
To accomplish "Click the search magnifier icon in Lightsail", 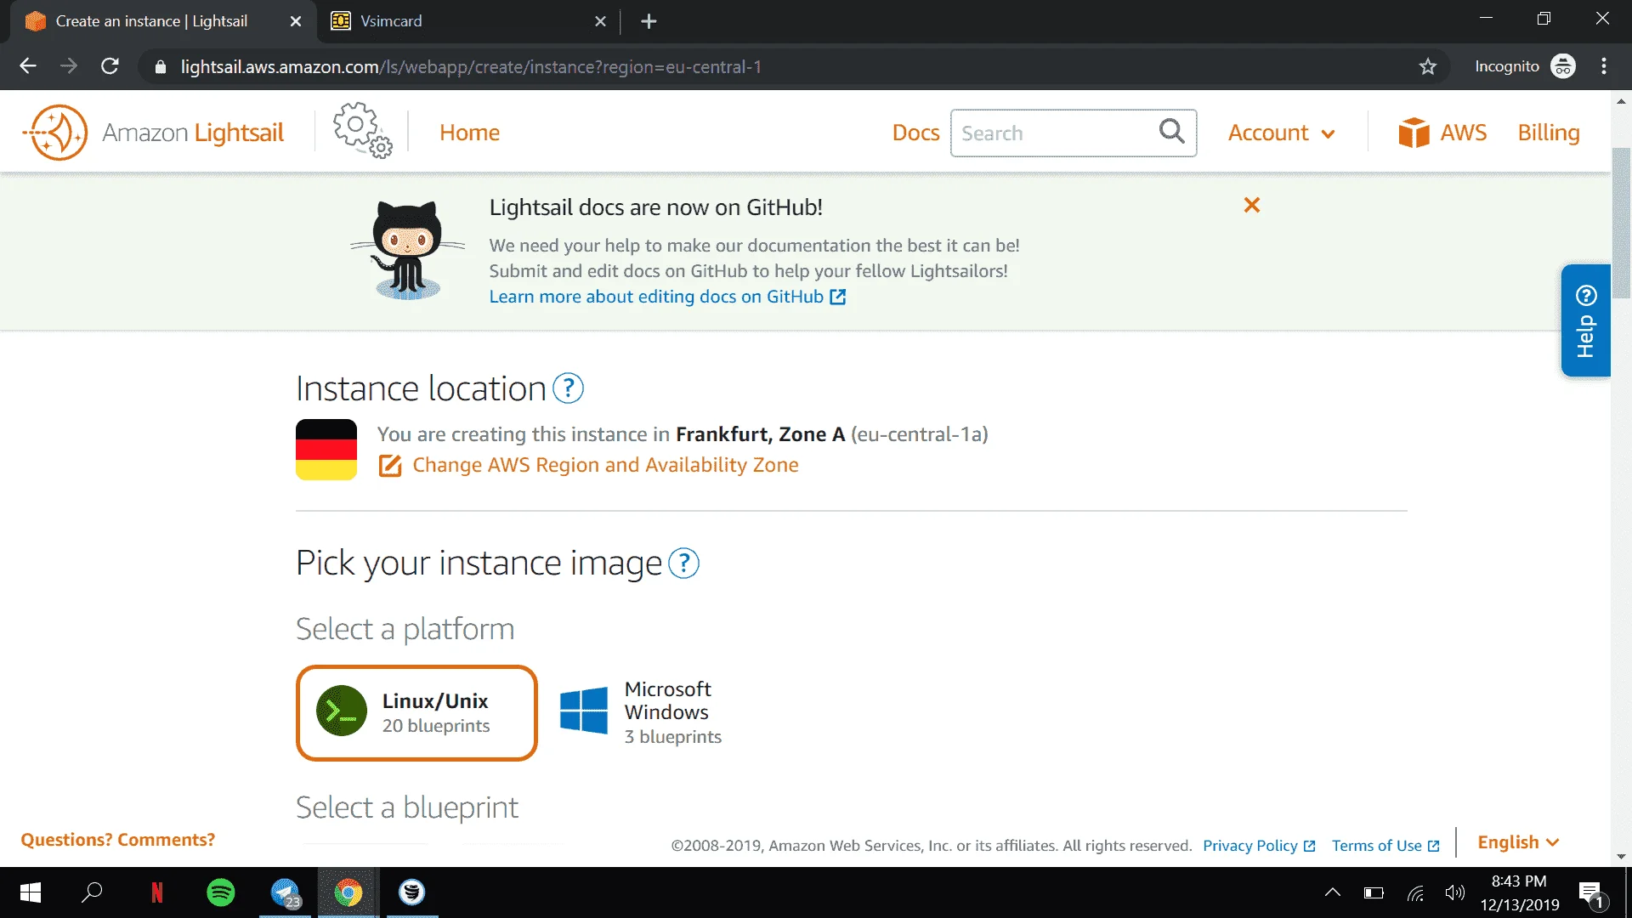I will point(1171,132).
